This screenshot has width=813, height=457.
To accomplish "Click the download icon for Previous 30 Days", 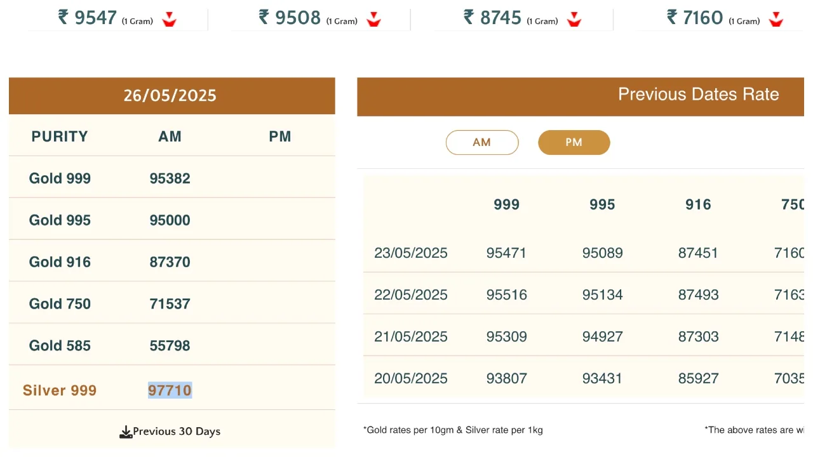I will point(126,432).
